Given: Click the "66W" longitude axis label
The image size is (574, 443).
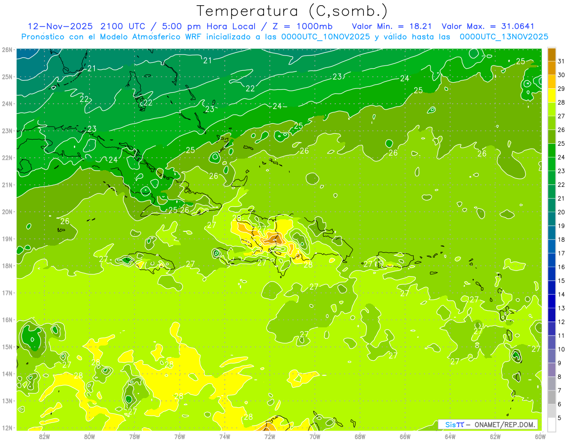Looking at the screenshot, I should click(x=405, y=437).
